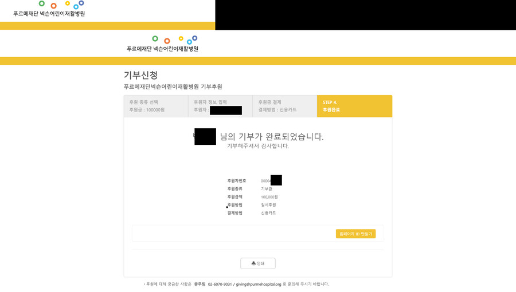Click the 일시후원 donation method value

click(x=268, y=205)
